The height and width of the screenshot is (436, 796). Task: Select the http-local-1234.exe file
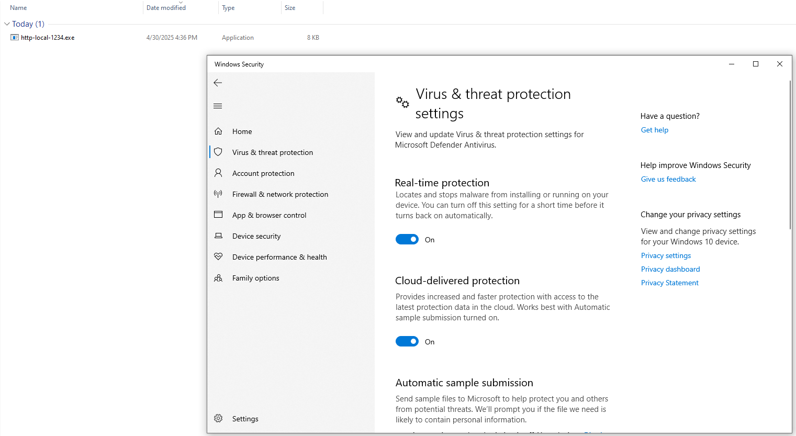pyautogui.click(x=47, y=38)
